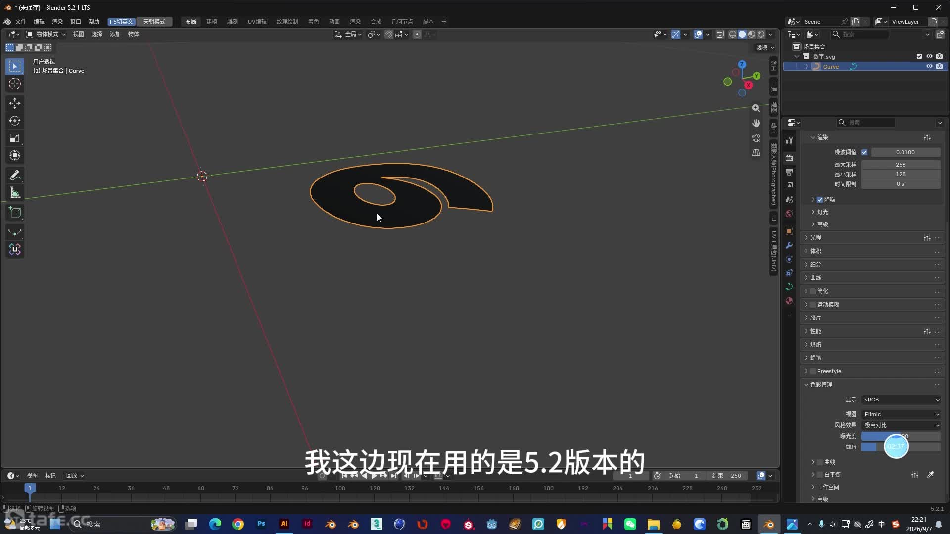The height and width of the screenshot is (534, 950).
Task: Open the 选项 button in viewport
Action: pyautogui.click(x=765, y=47)
